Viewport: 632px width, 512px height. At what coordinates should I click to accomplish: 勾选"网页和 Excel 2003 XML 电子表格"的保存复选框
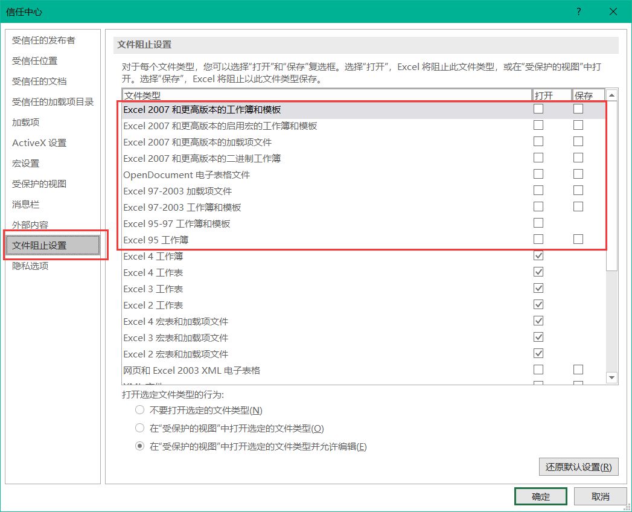click(x=578, y=370)
